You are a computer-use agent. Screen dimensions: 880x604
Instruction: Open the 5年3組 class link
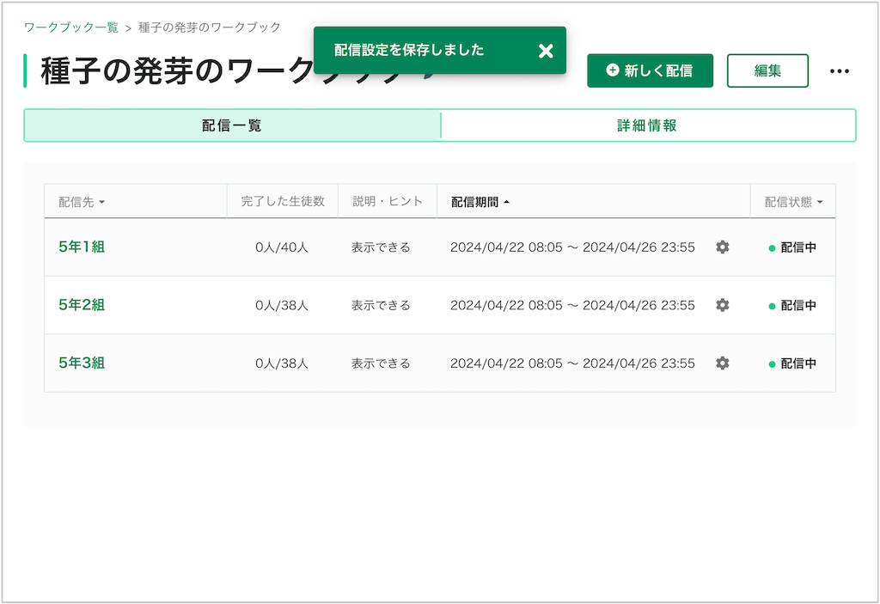[x=82, y=363]
